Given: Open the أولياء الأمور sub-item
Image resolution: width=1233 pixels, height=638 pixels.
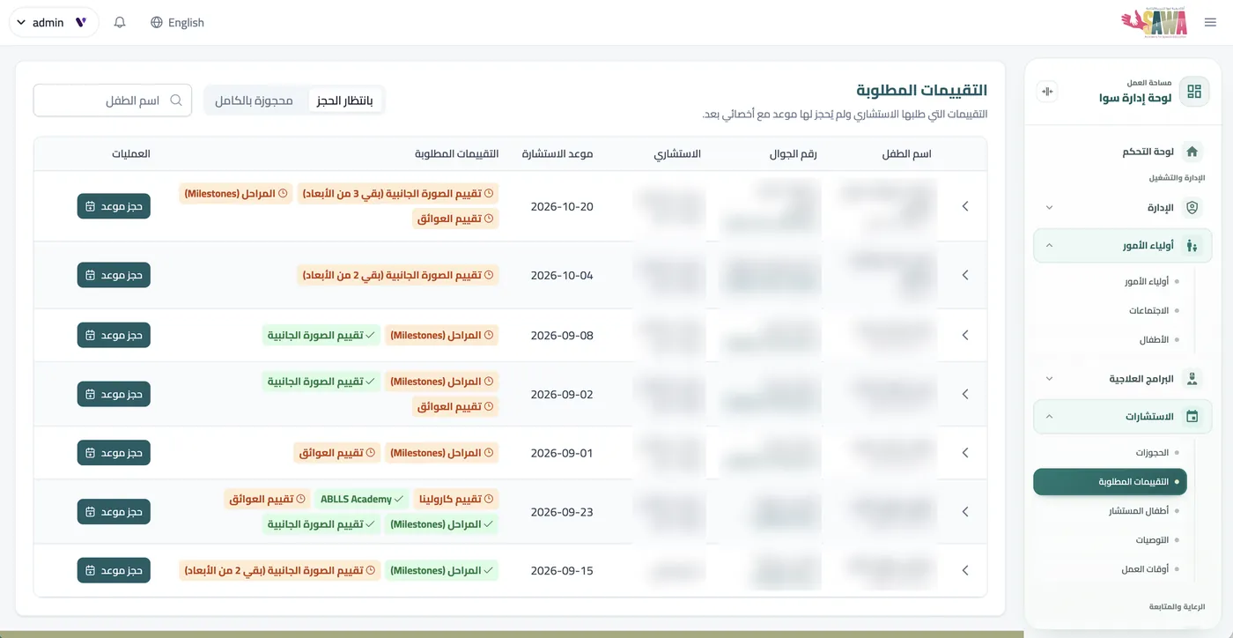Looking at the screenshot, I should click(x=1148, y=282).
